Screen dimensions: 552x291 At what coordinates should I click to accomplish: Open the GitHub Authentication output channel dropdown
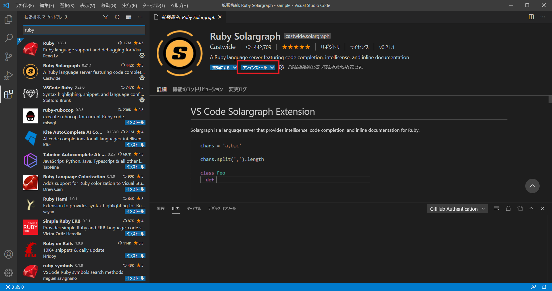click(457, 209)
